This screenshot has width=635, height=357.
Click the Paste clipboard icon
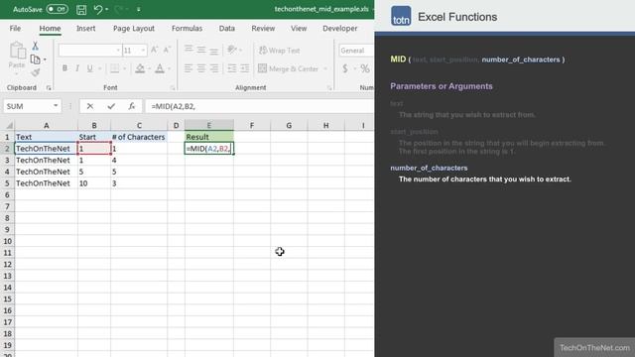click(17, 51)
